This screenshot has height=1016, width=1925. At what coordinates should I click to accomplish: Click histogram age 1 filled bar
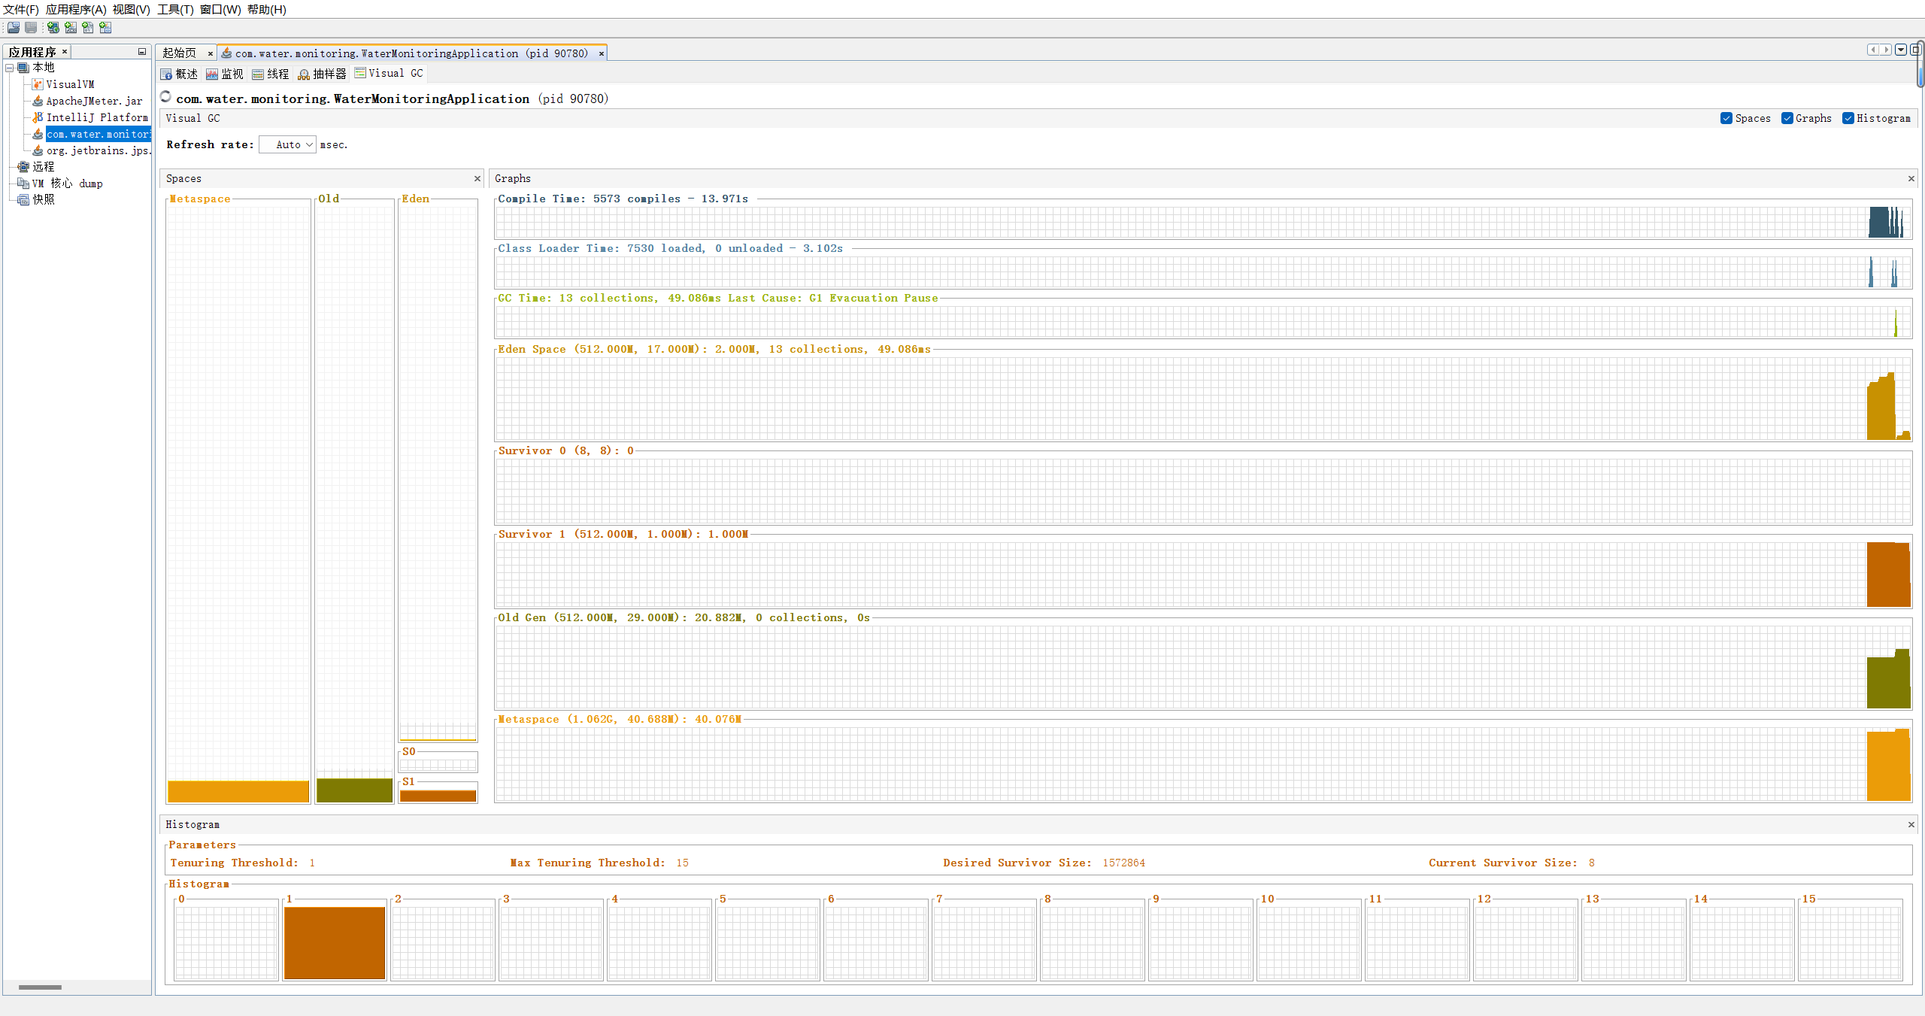335,943
